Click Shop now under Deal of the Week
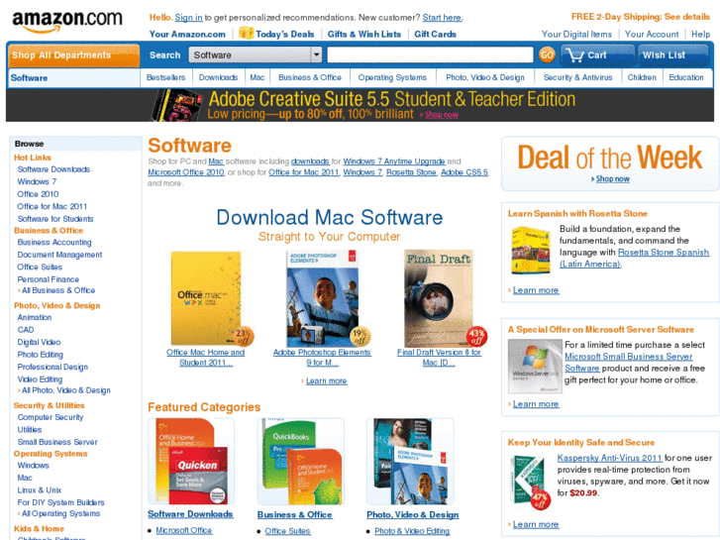The height and width of the screenshot is (540, 720). coord(613,178)
